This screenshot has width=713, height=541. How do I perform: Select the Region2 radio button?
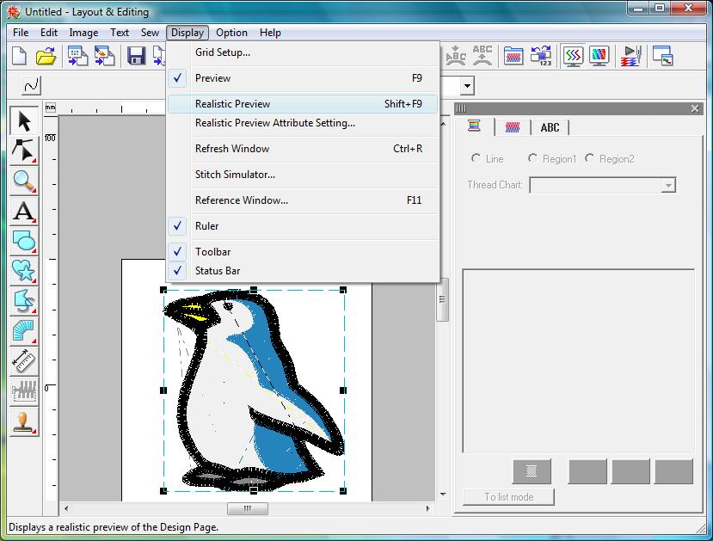589,158
